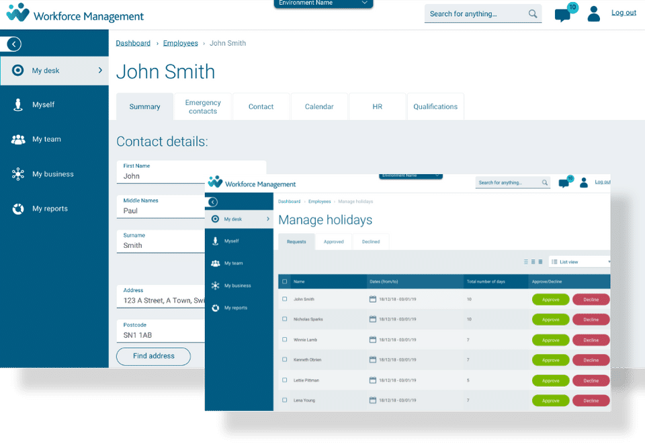This screenshot has width=645, height=448.
Task: Switch to the Emergency contacts tab
Action: pos(203,107)
